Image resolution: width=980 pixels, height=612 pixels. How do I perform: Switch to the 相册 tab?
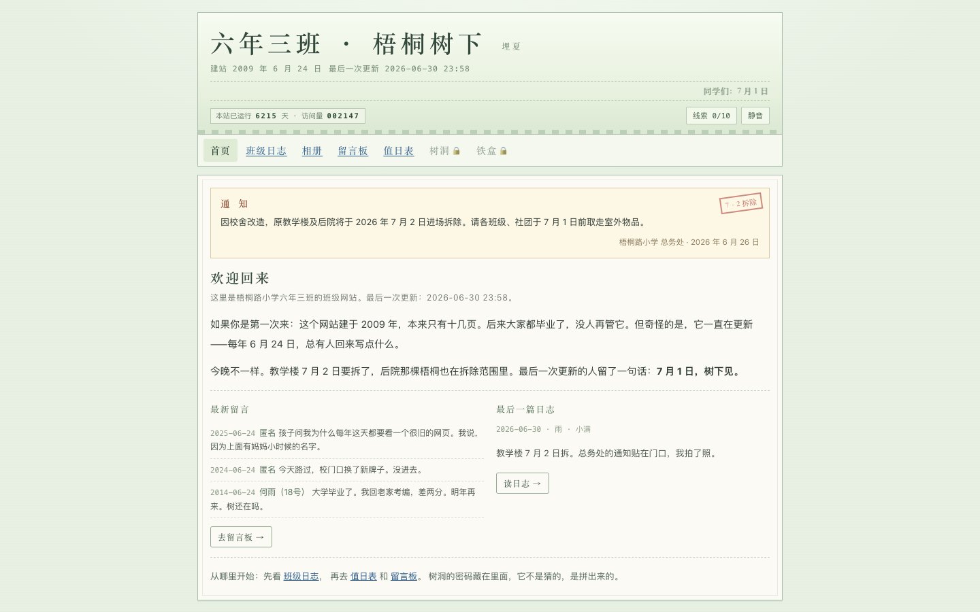pyautogui.click(x=312, y=151)
